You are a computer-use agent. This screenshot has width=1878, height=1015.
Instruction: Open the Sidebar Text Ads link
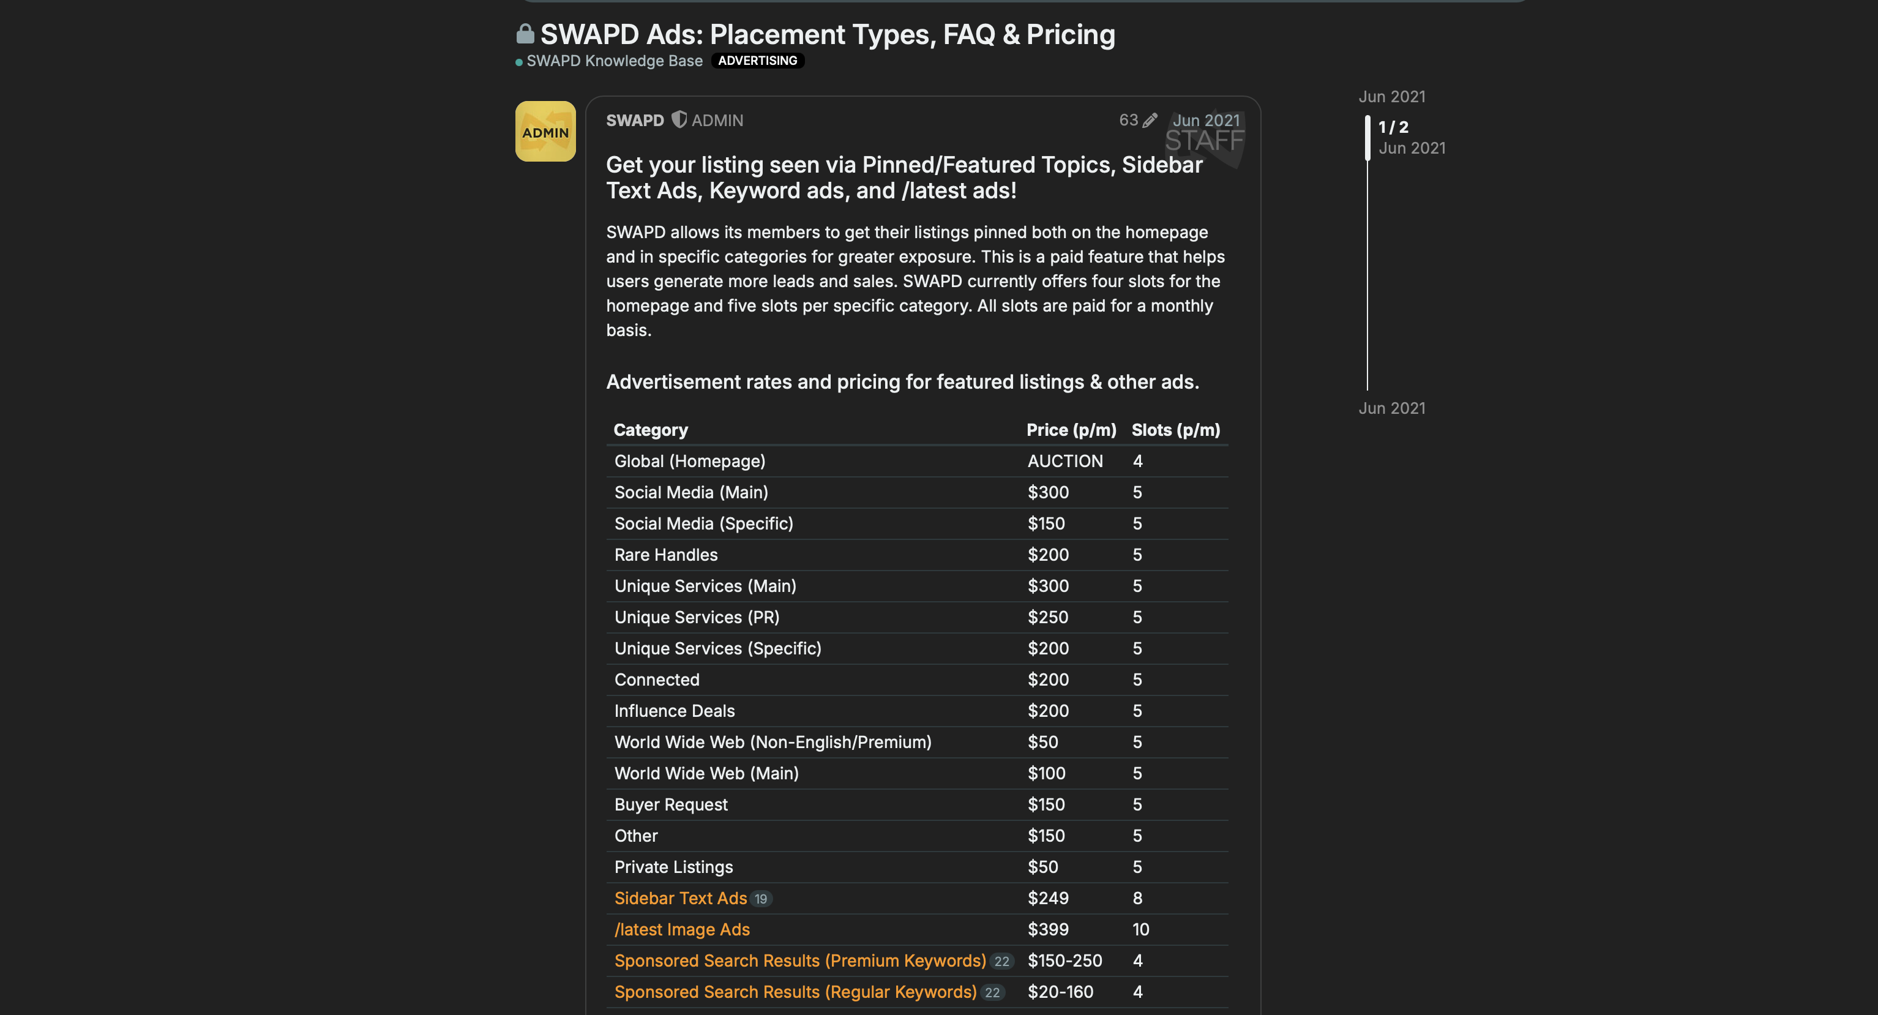tap(680, 898)
